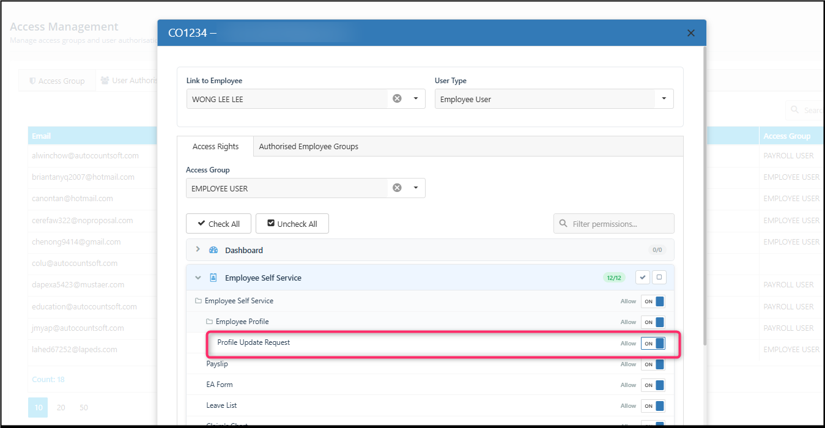Click the 12/12 permission count badge
The width and height of the screenshot is (825, 428).
614,278
